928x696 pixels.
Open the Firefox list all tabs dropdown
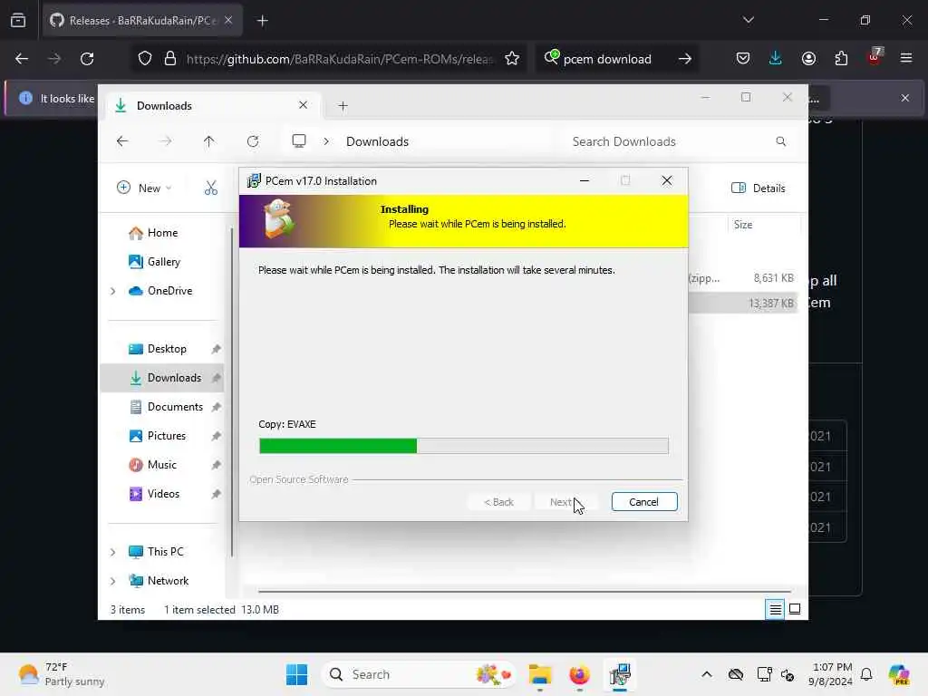tap(749, 20)
